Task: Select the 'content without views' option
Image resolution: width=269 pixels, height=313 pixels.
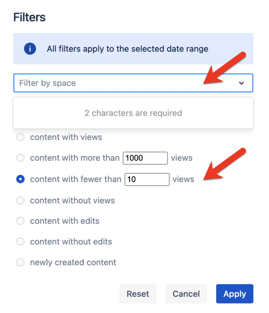Action: click(x=20, y=200)
